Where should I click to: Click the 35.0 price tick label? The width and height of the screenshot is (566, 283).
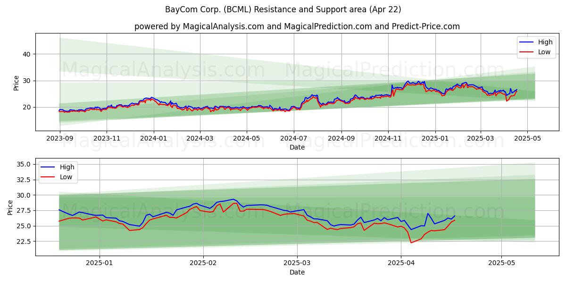(25, 164)
